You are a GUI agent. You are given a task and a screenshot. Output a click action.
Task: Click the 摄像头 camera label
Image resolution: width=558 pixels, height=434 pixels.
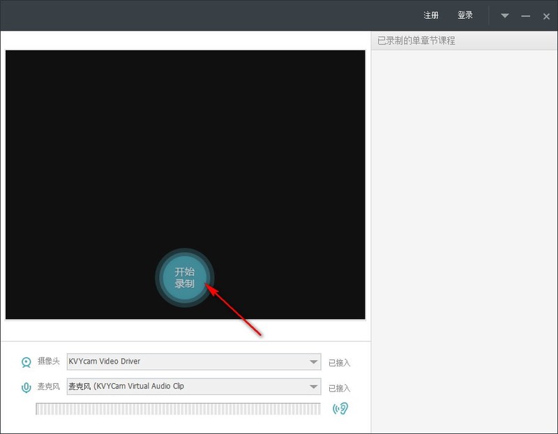click(48, 361)
